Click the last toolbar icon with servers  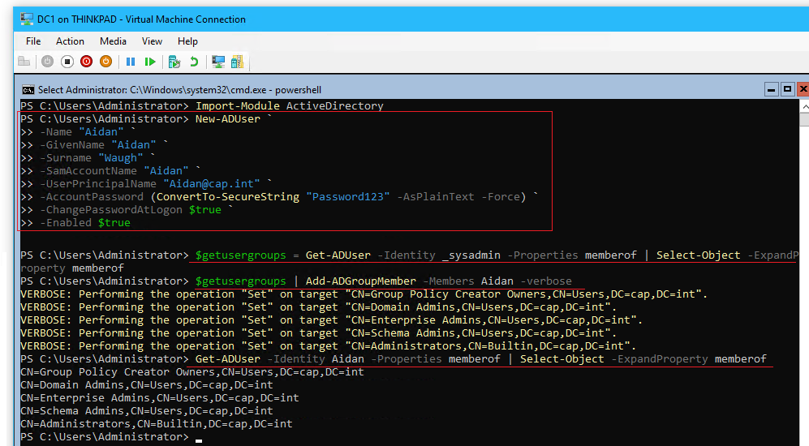pos(237,62)
